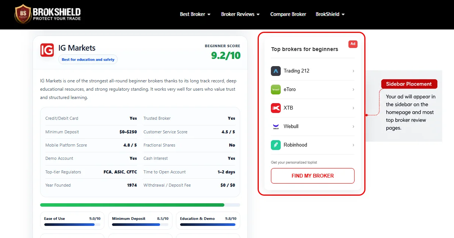
Task: Click the Trading 212 logo icon
Action: point(276,71)
